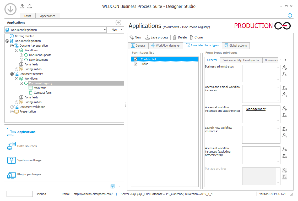The height and width of the screenshot is (201, 298).
Task: Open the WorkFlow designer tab
Action: tap(166, 46)
